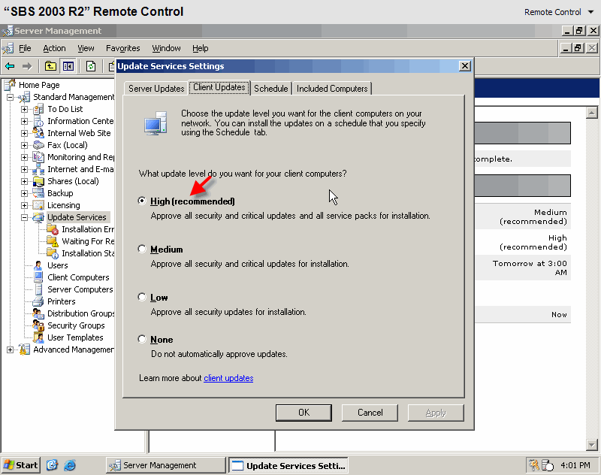Click the Show Desktop quick launch icon
Image resolution: width=601 pixels, height=475 pixels.
52,465
